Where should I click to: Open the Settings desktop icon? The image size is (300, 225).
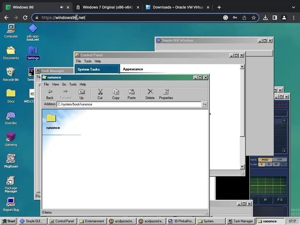(x=33, y=53)
